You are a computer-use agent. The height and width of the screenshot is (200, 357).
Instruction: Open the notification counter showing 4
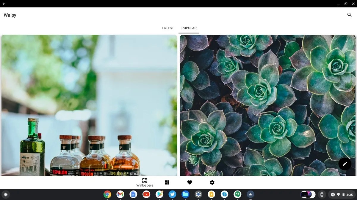pos(333,194)
